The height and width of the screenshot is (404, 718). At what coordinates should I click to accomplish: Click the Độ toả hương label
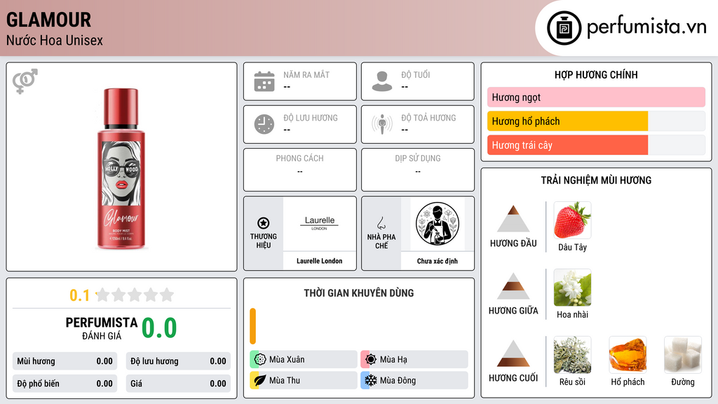coord(428,118)
